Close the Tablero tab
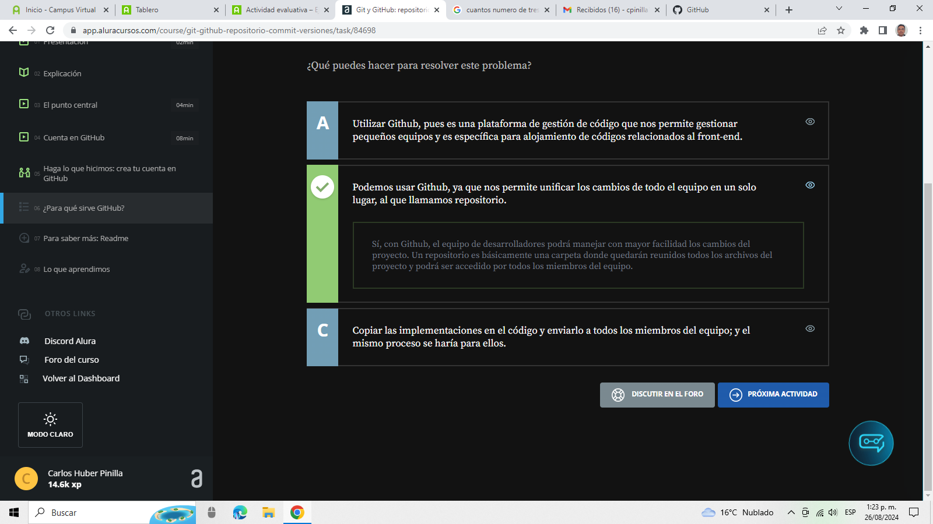Screen dimensions: 933x524 point(216,10)
